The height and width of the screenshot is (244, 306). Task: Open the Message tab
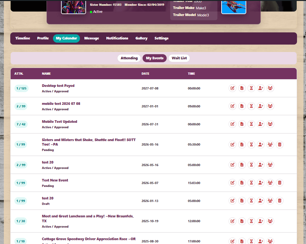92,38
